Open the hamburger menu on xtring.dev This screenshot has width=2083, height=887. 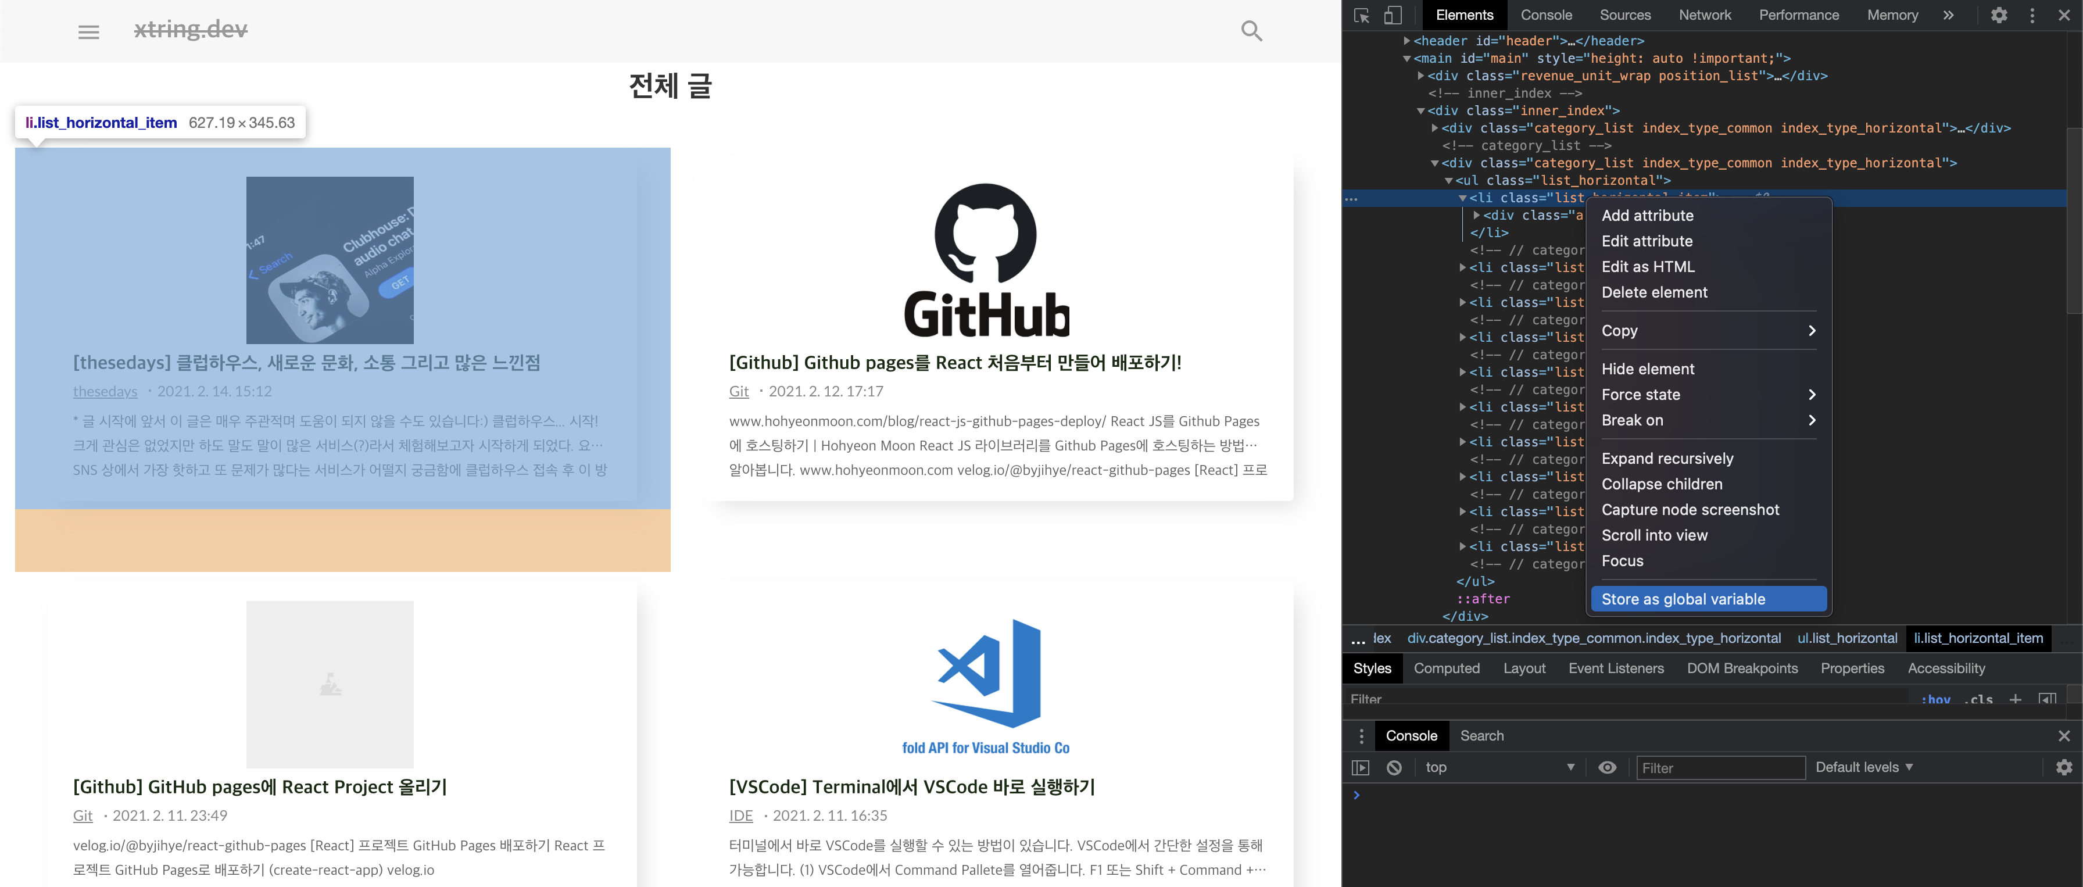tap(89, 31)
